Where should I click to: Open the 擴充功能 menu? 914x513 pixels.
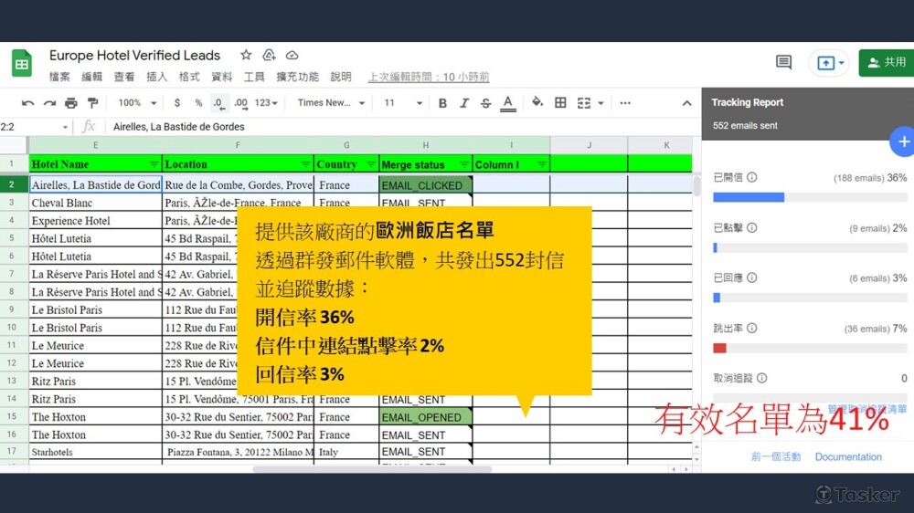(297, 77)
